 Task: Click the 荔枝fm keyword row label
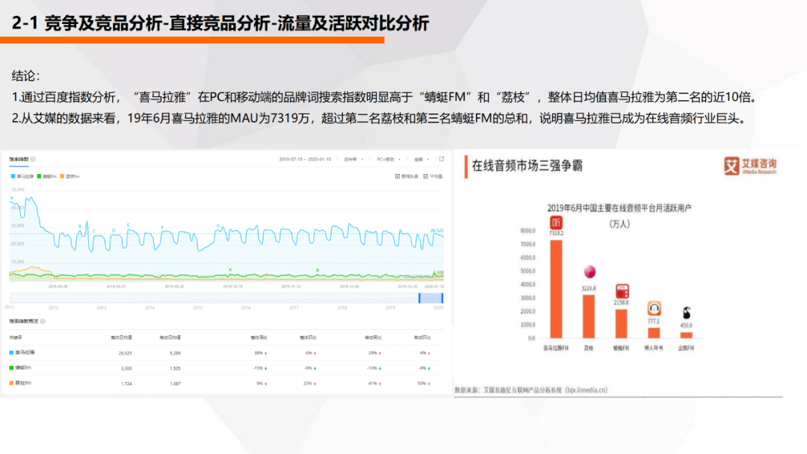coord(23,383)
